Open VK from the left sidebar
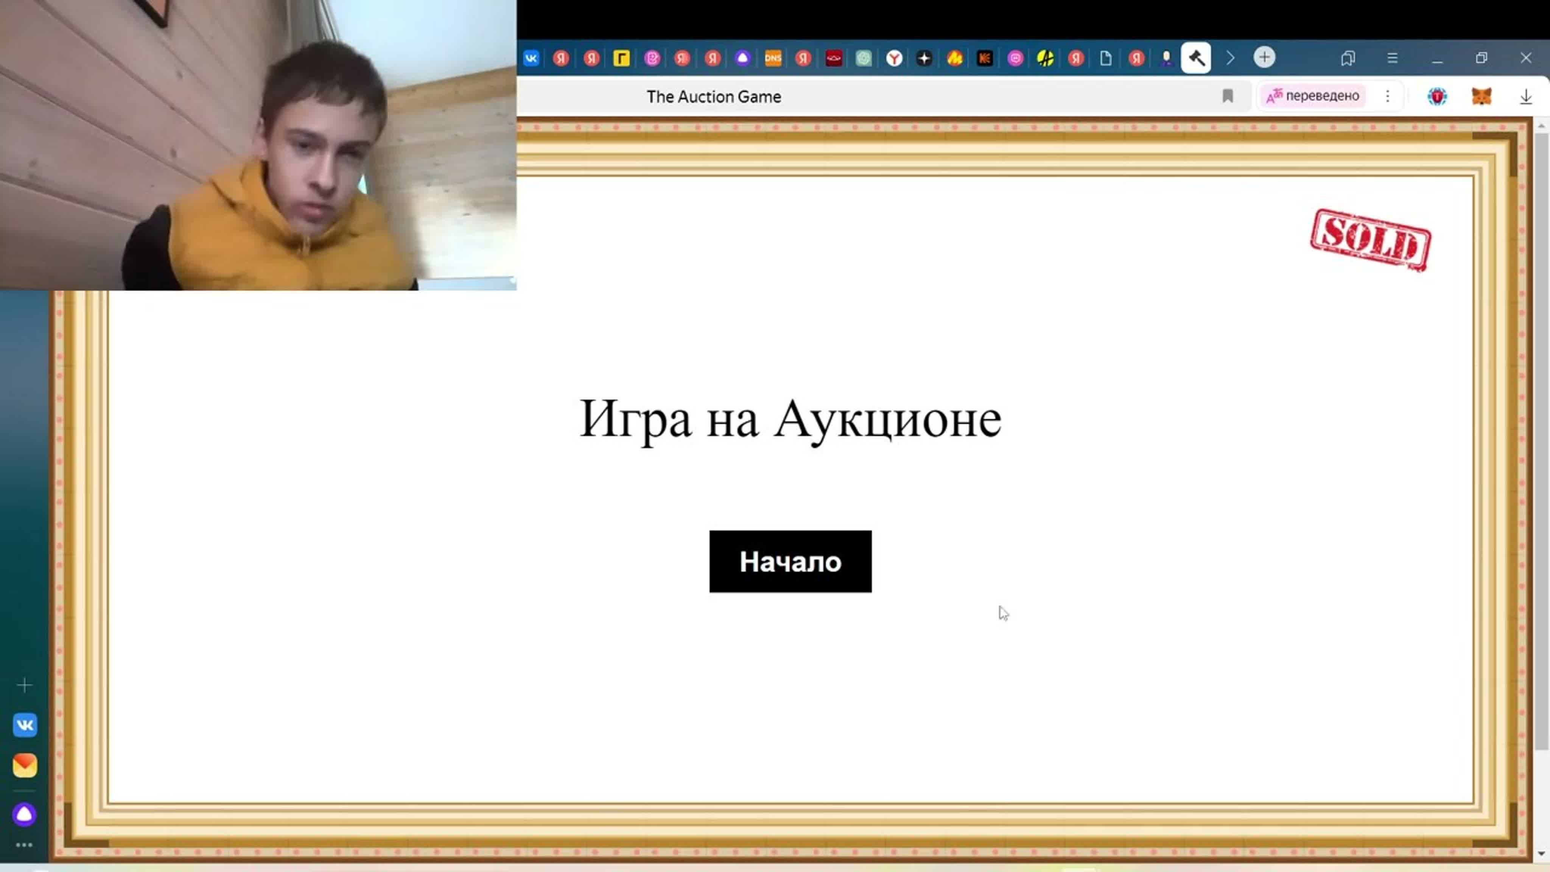The width and height of the screenshot is (1550, 872). click(25, 724)
